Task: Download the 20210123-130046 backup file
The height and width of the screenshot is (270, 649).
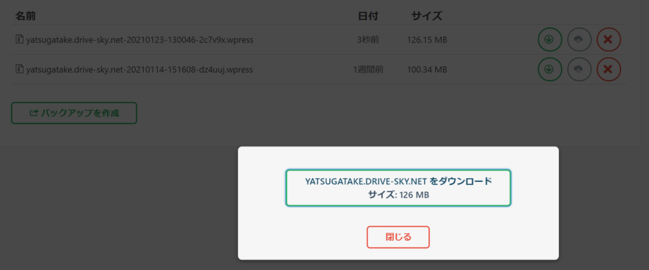Action: (549, 40)
